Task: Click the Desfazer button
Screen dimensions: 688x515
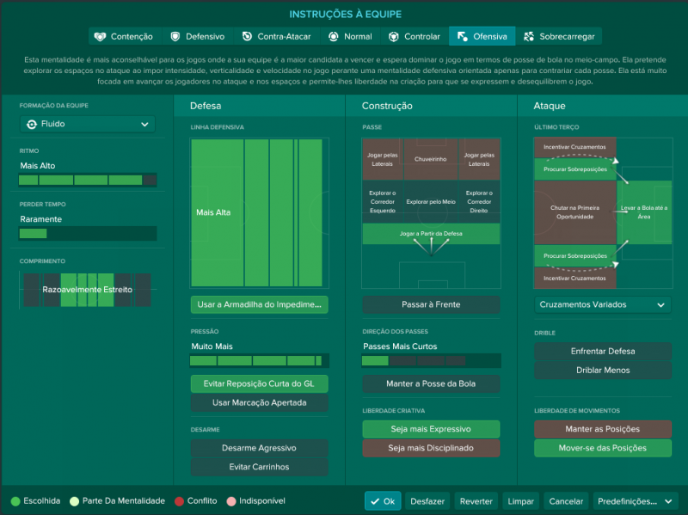Action: [427, 501]
